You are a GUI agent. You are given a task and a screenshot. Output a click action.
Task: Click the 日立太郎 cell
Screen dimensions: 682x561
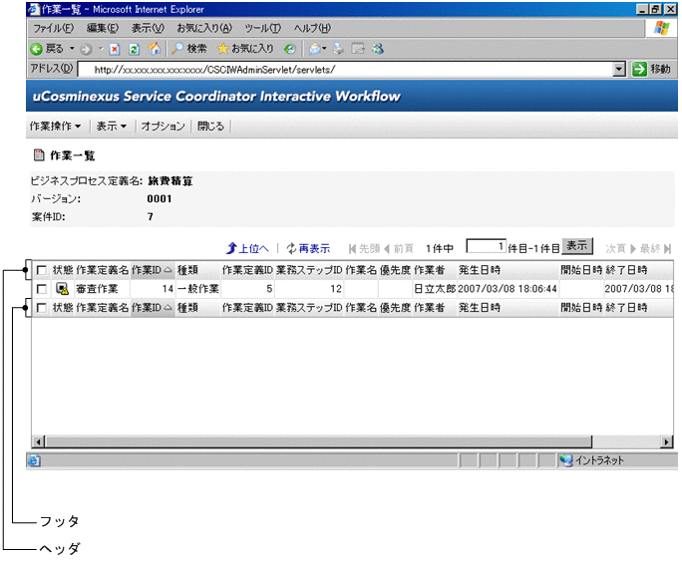pos(435,289)
